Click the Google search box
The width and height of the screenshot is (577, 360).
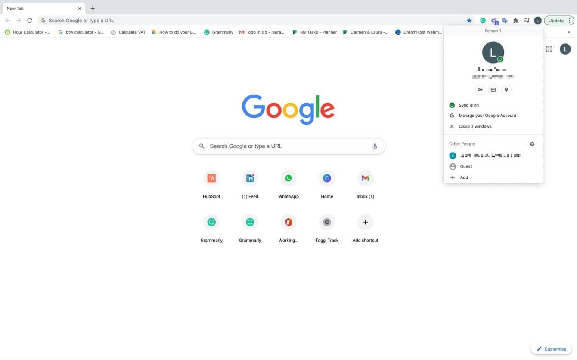[288, 146]
